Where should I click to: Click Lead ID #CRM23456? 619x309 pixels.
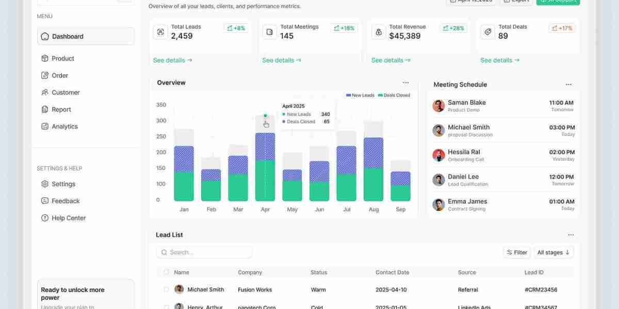[541, 290]
